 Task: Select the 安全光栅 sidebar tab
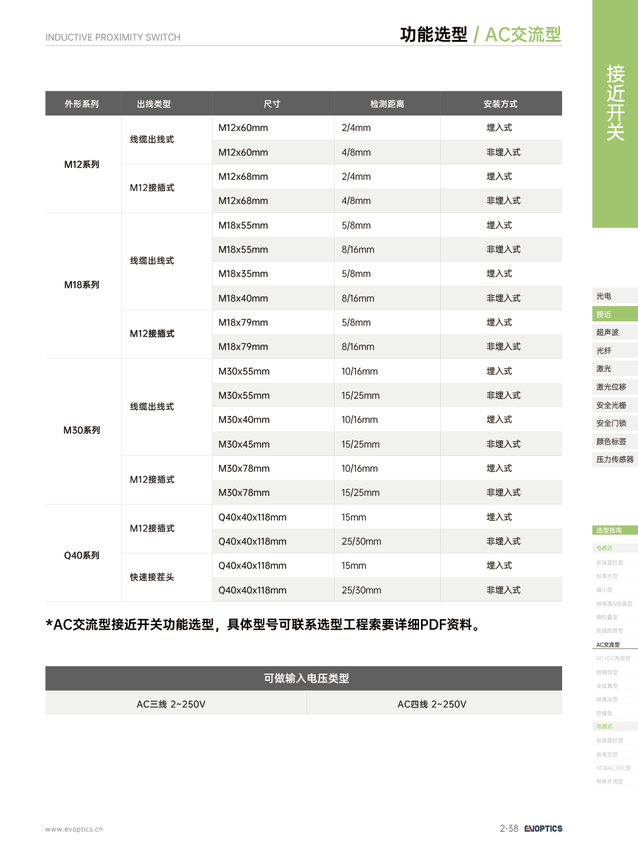click(615, 405)
